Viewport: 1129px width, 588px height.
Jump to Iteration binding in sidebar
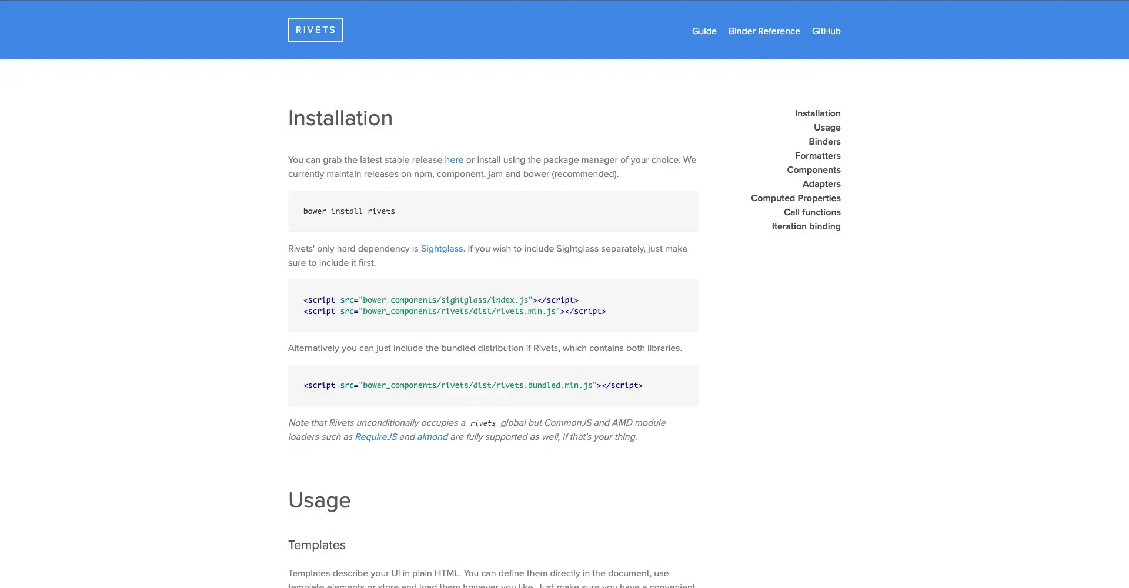[x=806, y=226]
